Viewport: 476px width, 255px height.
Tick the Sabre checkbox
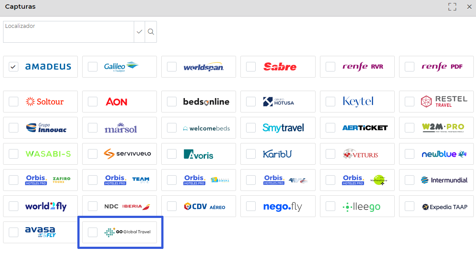click(251, 67)
